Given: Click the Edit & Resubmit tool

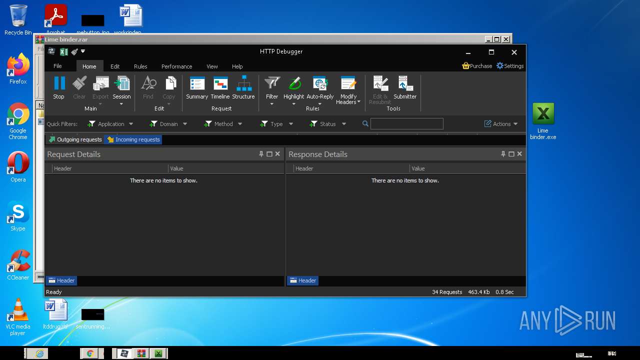Looking at the screenshot, I should pos(380,90).
